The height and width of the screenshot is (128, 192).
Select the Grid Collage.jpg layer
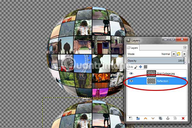[x=166, y=73]
